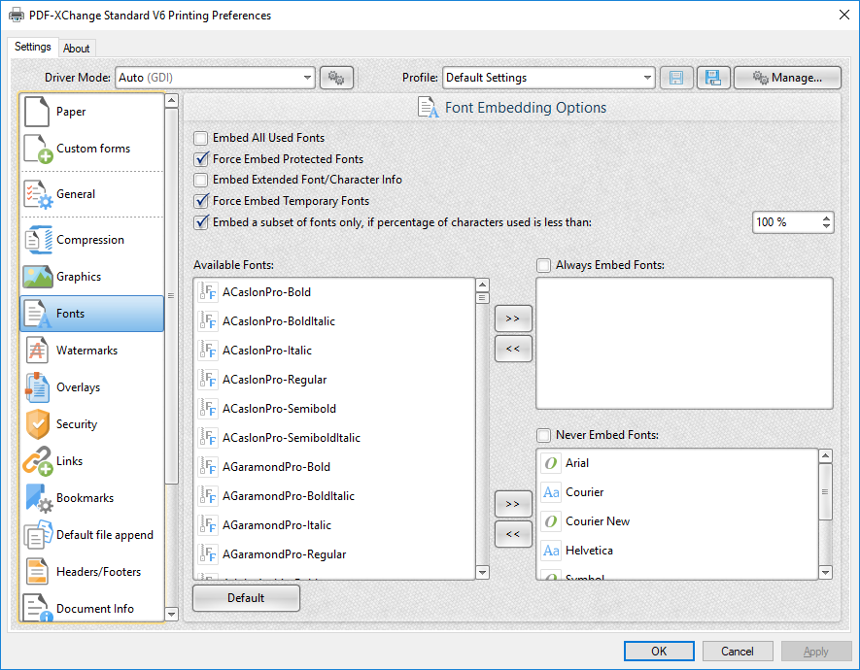Click the Available Fonts scrollbar up arrow
860x670 pixels.
coord(483,285)
